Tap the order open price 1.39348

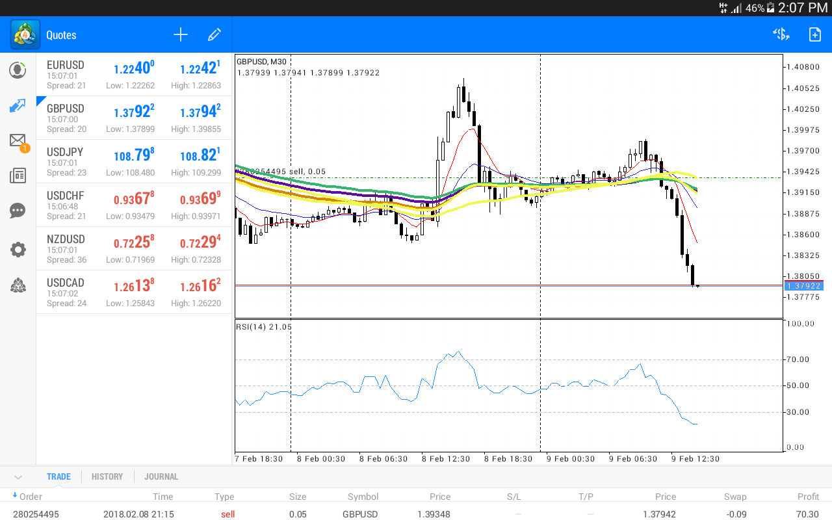(x=434, y=514)
